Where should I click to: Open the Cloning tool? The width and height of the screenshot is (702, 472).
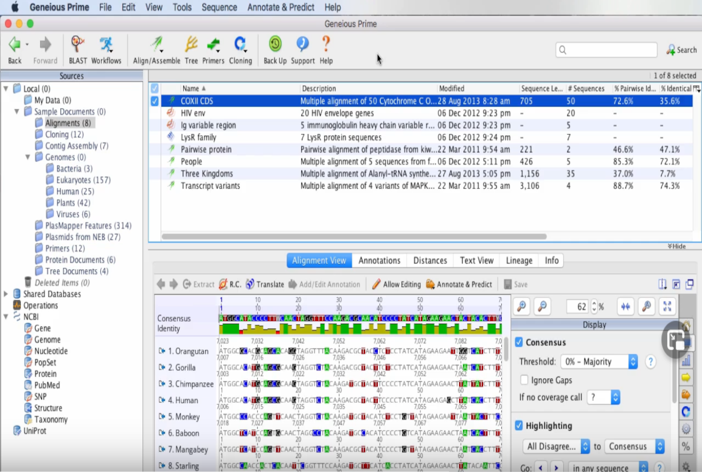point(240,45)
